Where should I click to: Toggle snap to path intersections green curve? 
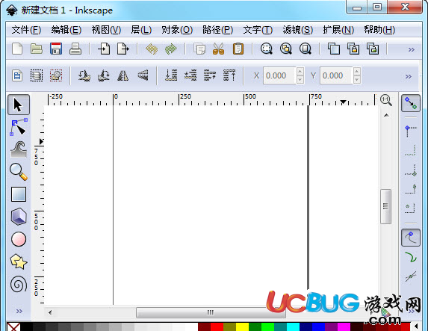[411, 257]
